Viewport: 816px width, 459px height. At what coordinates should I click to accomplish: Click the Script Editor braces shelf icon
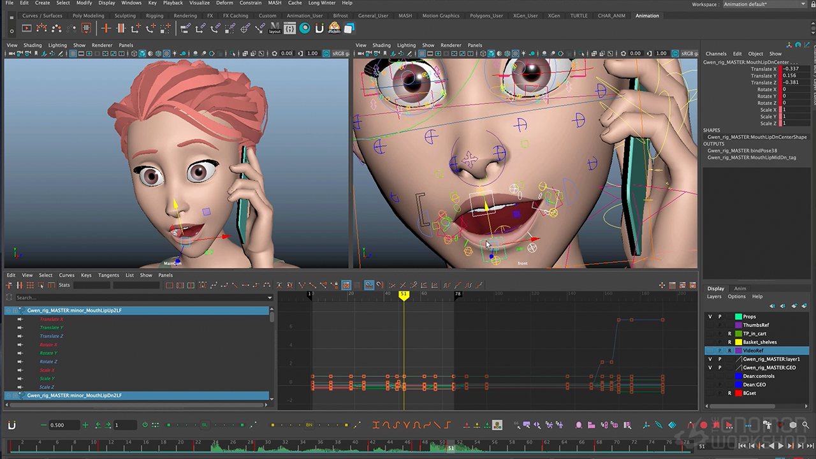pyautogui.click(x=289, y=28)
